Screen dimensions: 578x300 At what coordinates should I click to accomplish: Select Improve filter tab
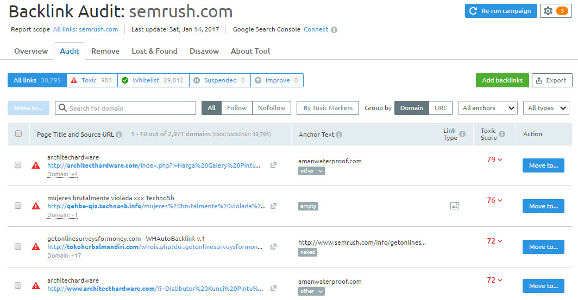click(x=277, y=80)
